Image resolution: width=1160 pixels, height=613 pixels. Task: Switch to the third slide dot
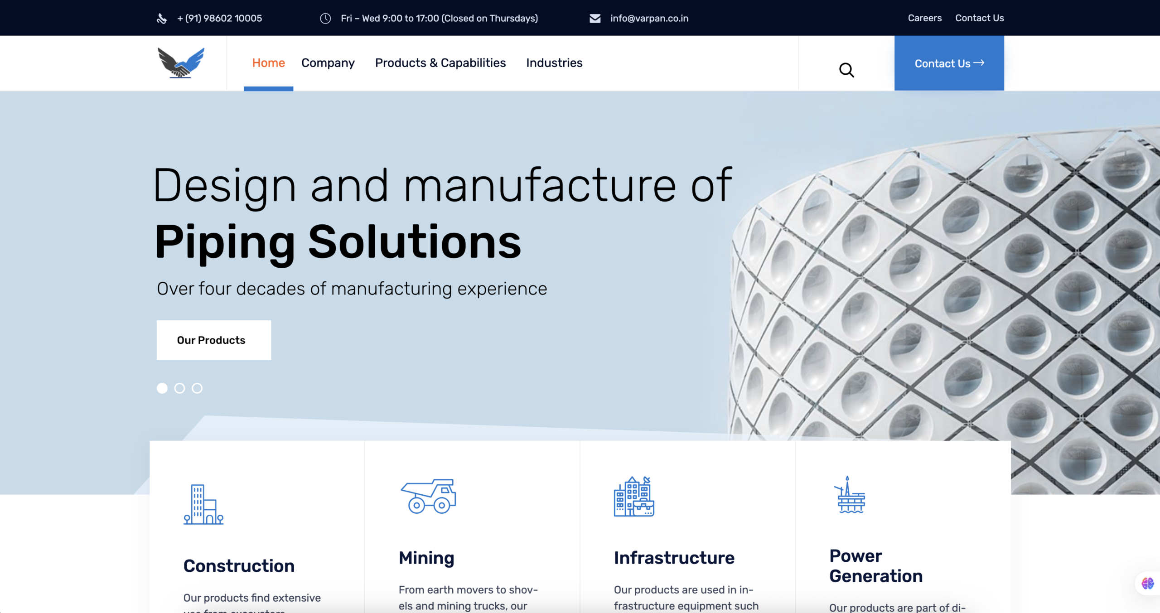tap(197, 388)
